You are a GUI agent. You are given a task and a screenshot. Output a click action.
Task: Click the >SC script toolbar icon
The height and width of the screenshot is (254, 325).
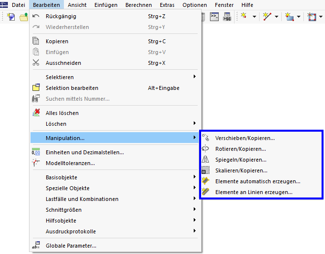227,17
